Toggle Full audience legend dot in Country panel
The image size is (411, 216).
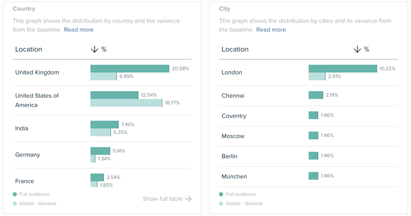[14, 194]
